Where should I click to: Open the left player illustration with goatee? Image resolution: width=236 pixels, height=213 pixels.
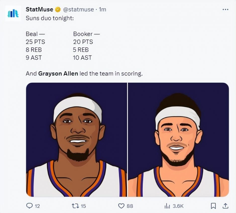77,140
